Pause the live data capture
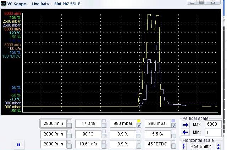 pyautogui.click(x=19, y=145)
